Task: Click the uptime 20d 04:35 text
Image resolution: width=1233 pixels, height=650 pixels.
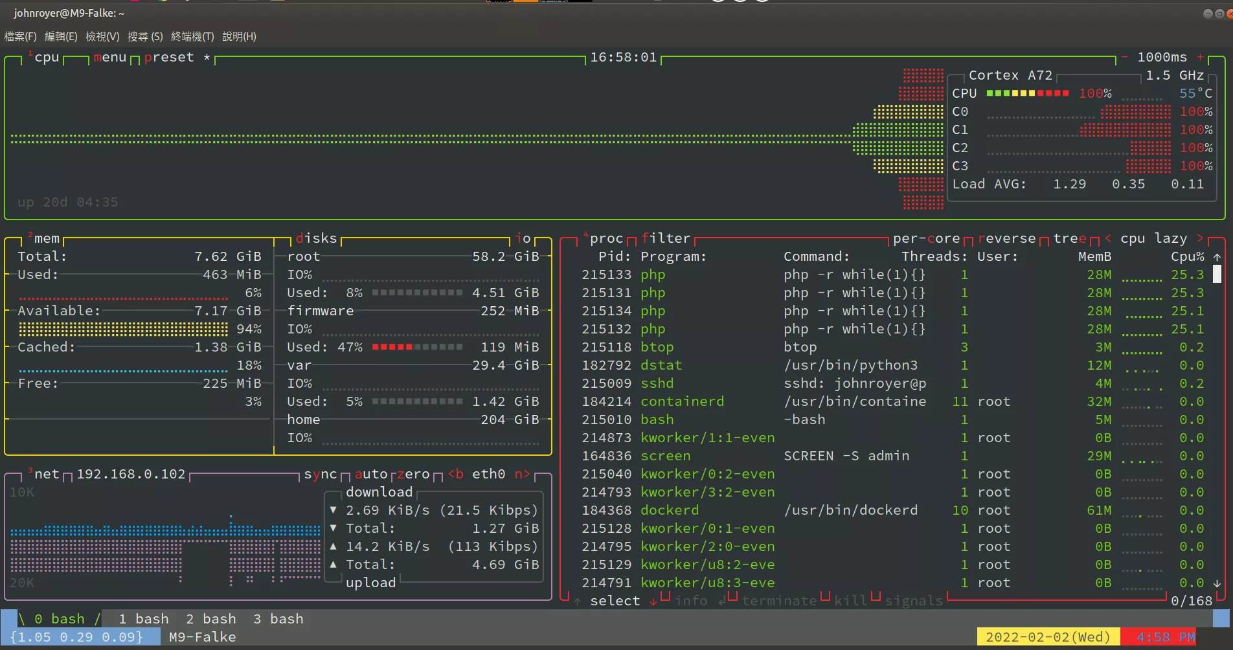Action: pos(68,202)
